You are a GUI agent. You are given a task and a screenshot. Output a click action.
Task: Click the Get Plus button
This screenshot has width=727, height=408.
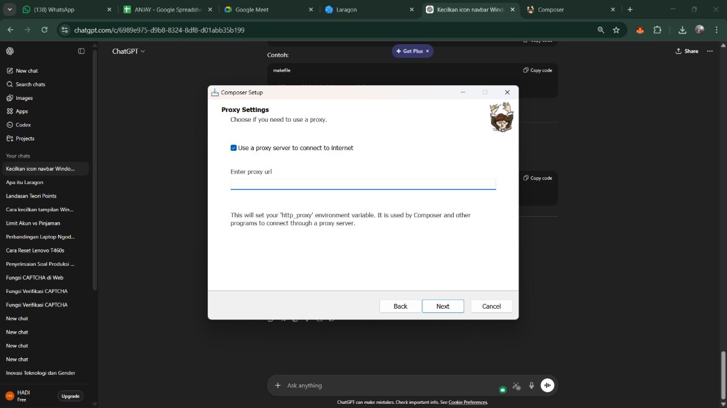pos(413,51)
